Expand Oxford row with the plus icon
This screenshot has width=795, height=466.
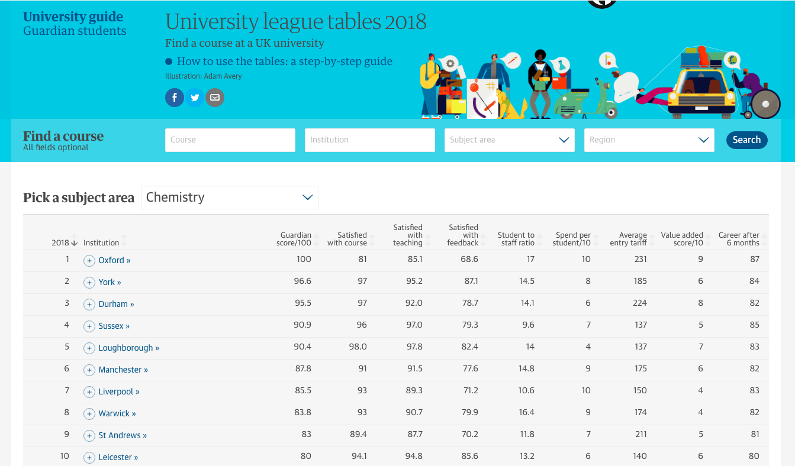point(89,261)
